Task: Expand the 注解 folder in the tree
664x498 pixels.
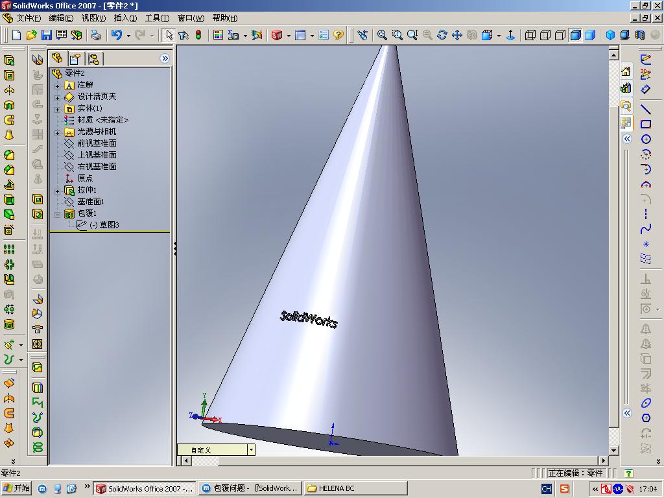Action: (x=57, y=86)
